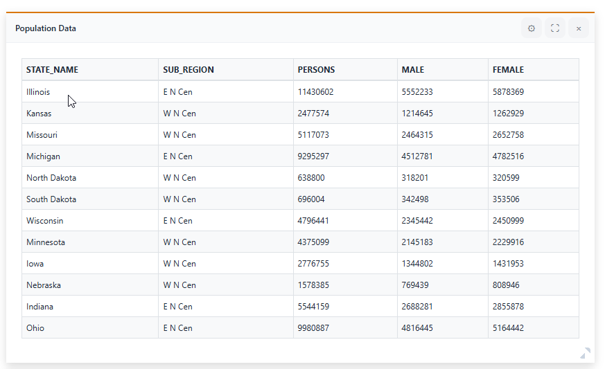Click the Missouri state name cell
This screenshot has width=605, height=369.
point(42,135)
